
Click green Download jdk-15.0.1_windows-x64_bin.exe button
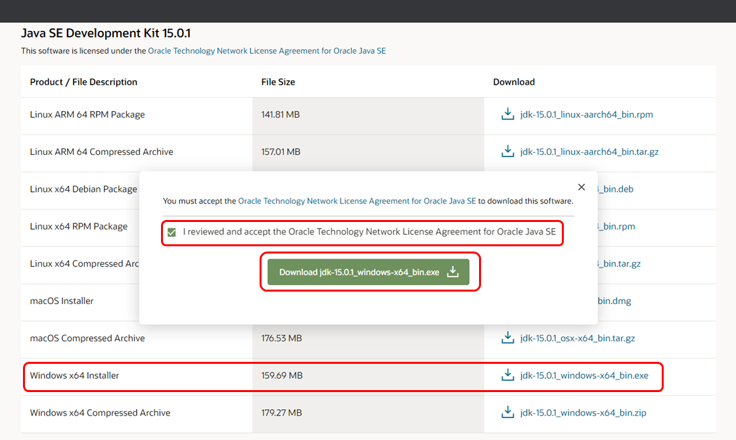369,272
